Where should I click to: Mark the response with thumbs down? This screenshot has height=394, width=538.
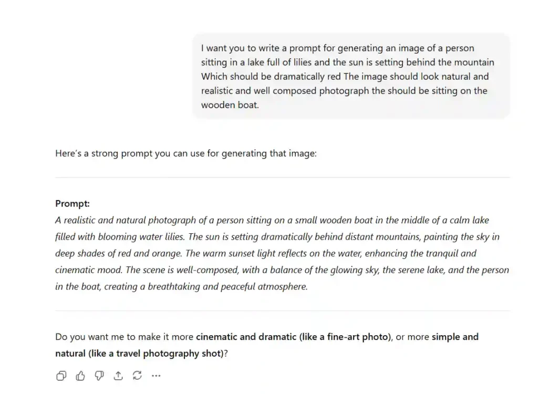point(99,376)
